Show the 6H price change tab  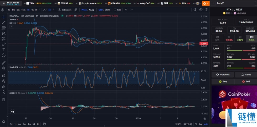[240, 38]
